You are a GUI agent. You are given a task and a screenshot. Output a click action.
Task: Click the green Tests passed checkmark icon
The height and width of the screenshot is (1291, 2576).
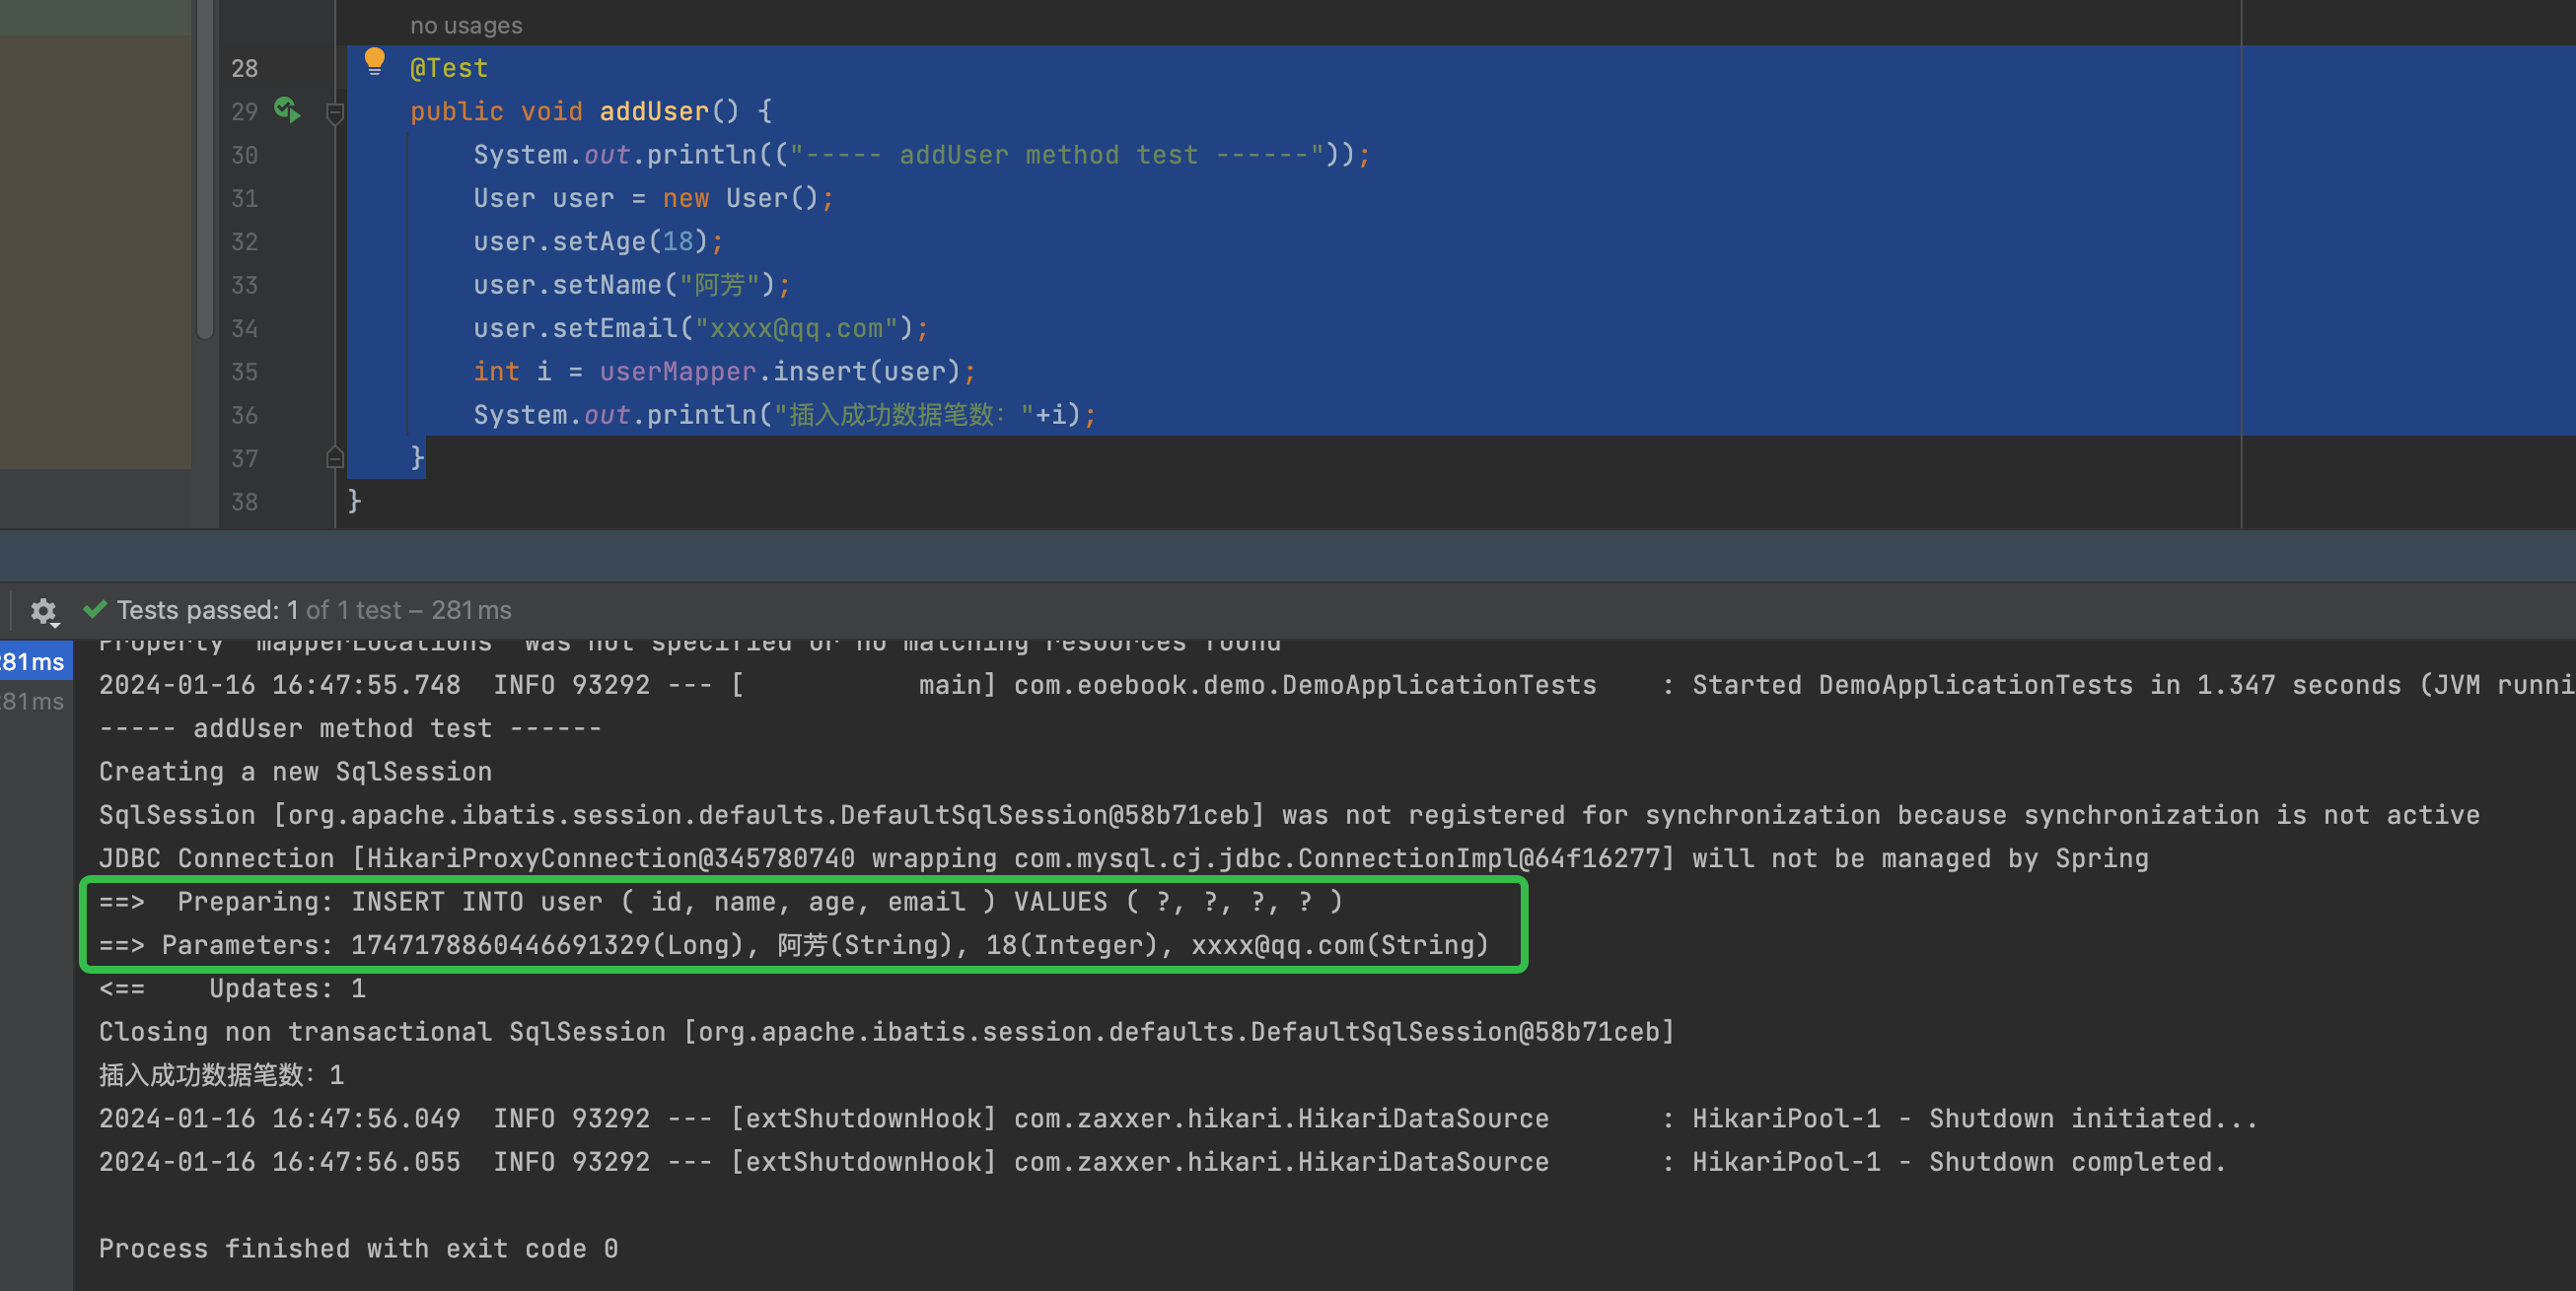(95, 609)
